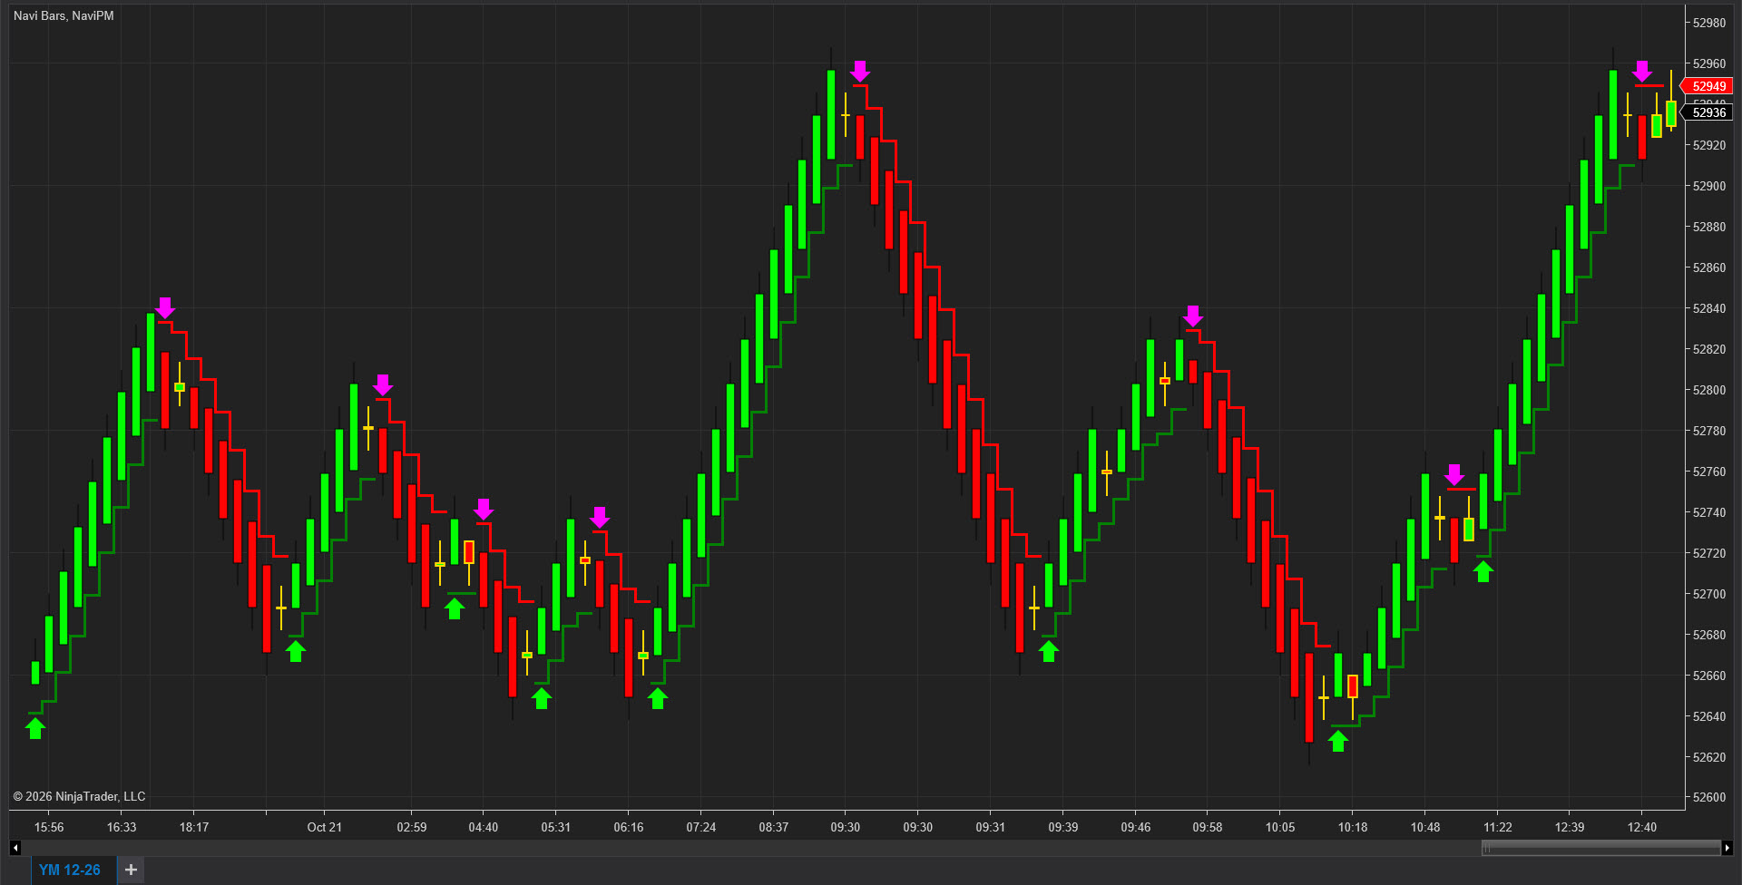Screen dimensions: 1742x885
Task: Click the black 52936 current price marker
Action: [x=1708, y=112]
